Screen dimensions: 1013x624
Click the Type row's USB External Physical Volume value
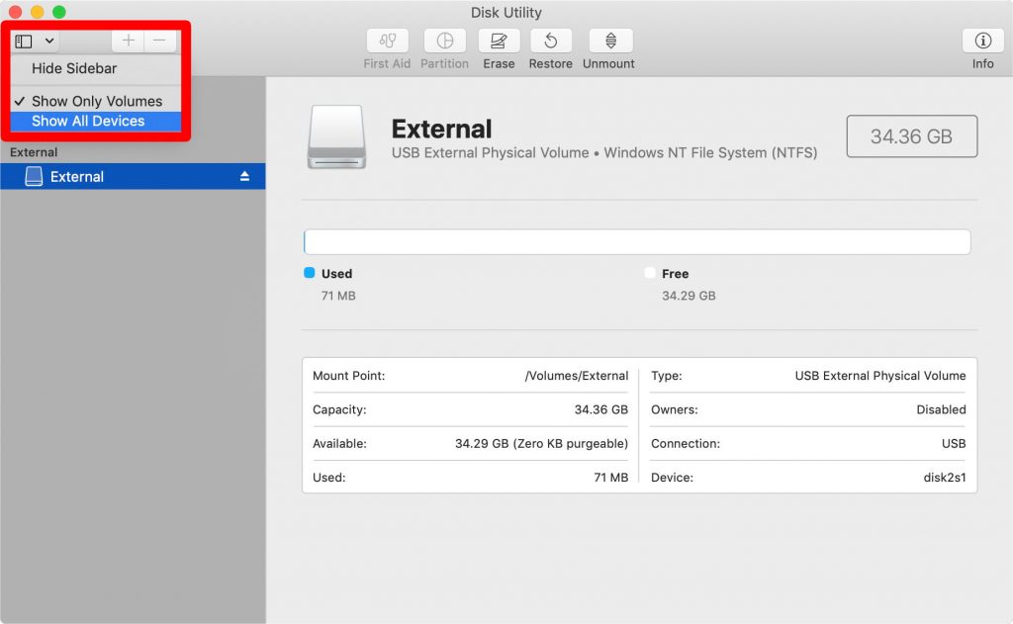[x=879, y=376]
